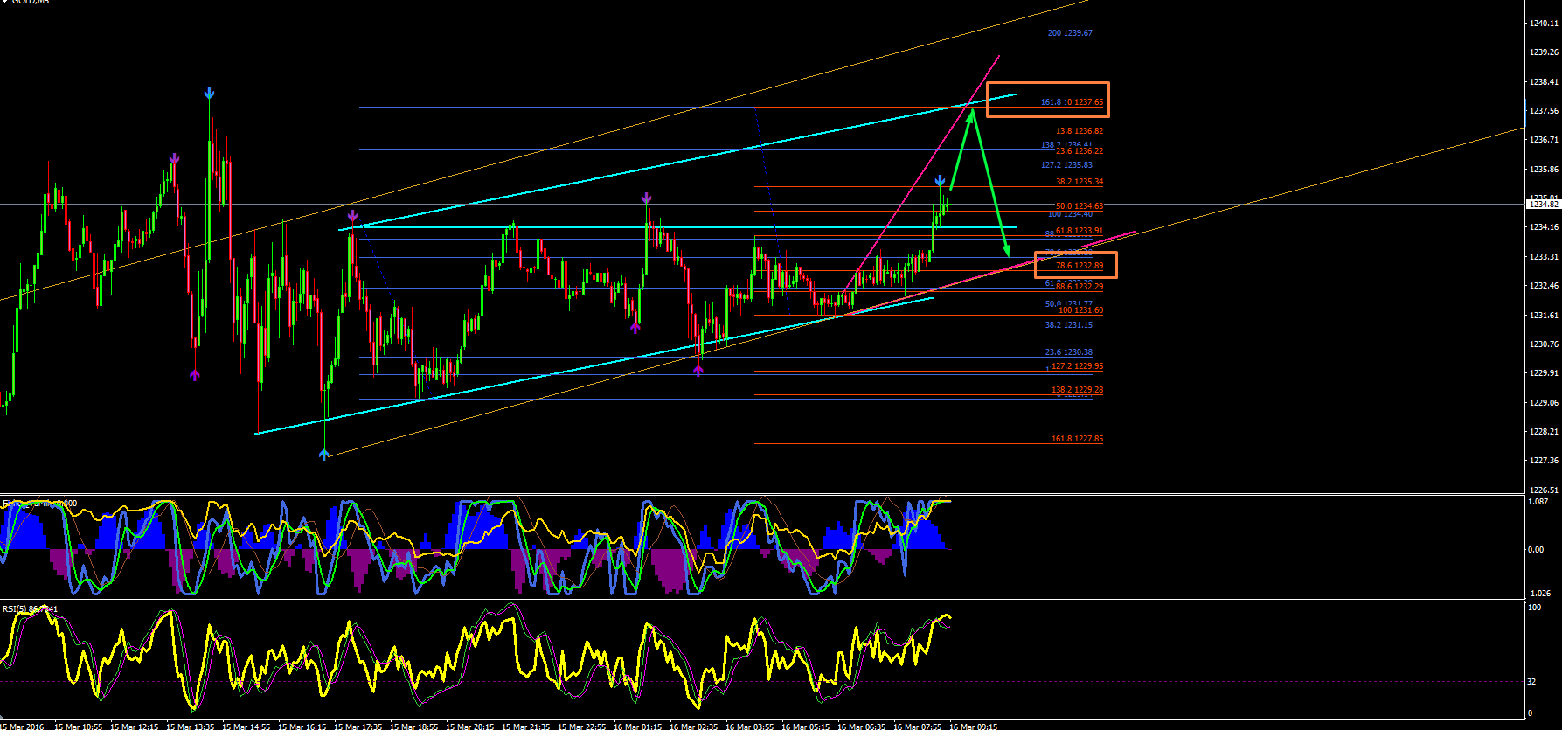Viewport: 1562px width, 730px height.
Task: Select the RSI scale value 32
Action: click(x=1531, y=681)
